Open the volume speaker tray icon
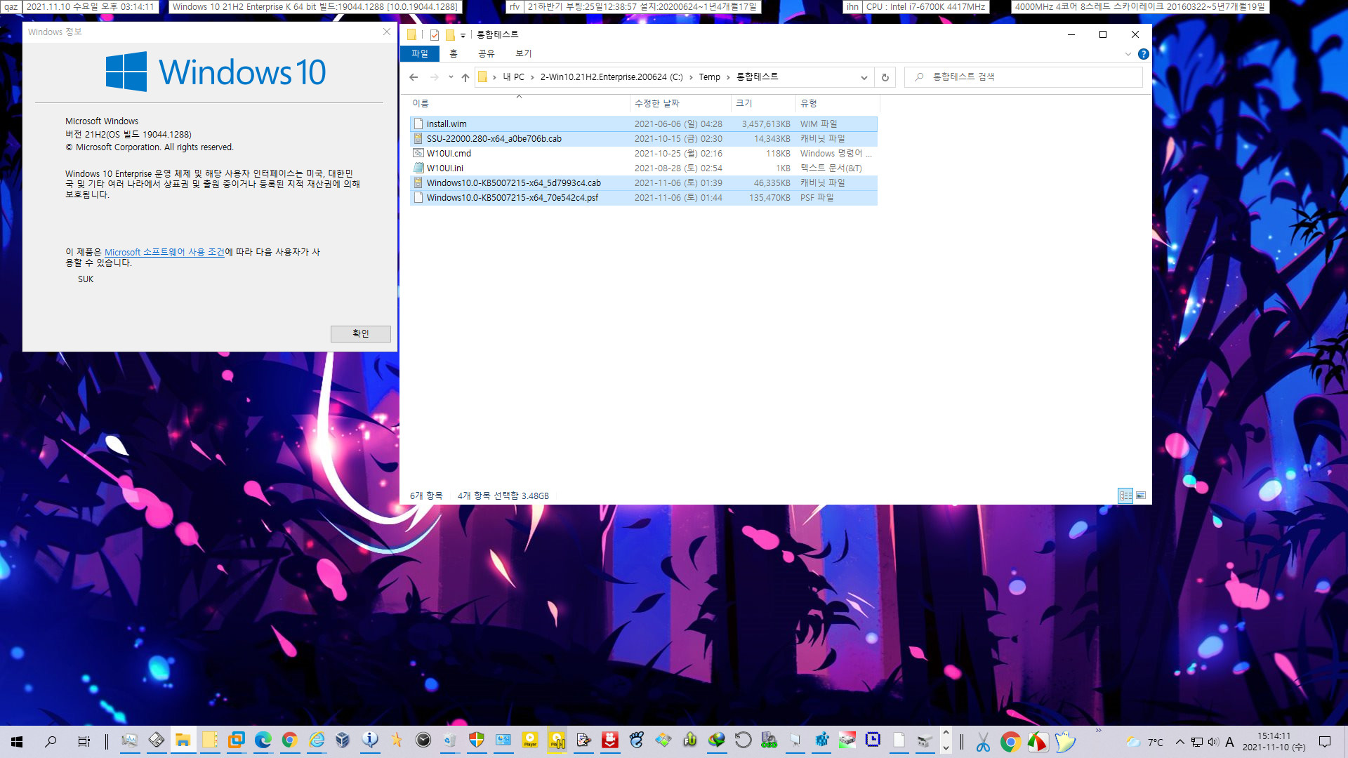 (x=1213, y=742)
